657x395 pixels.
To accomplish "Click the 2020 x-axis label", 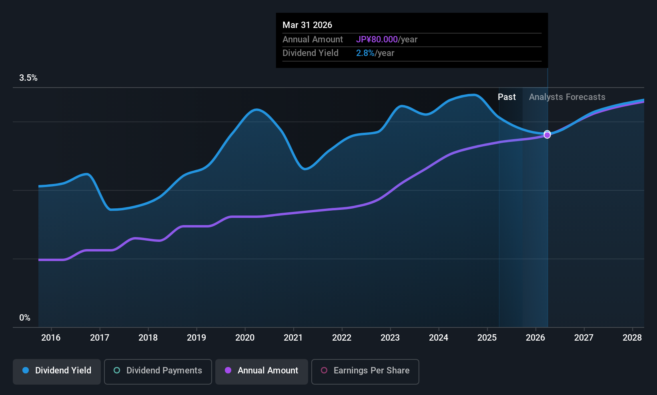I will pyautogui.click(x=245, y=338).
